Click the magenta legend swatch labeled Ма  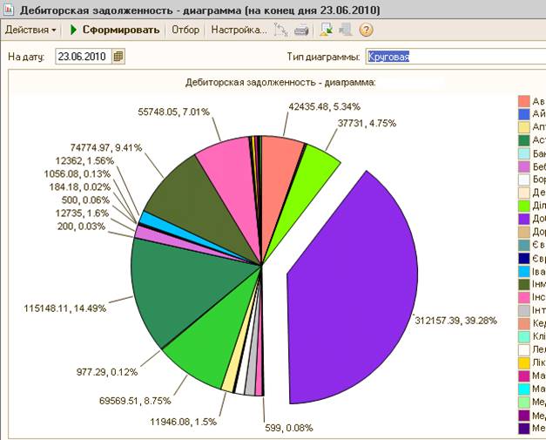click(x=524, y=376)
